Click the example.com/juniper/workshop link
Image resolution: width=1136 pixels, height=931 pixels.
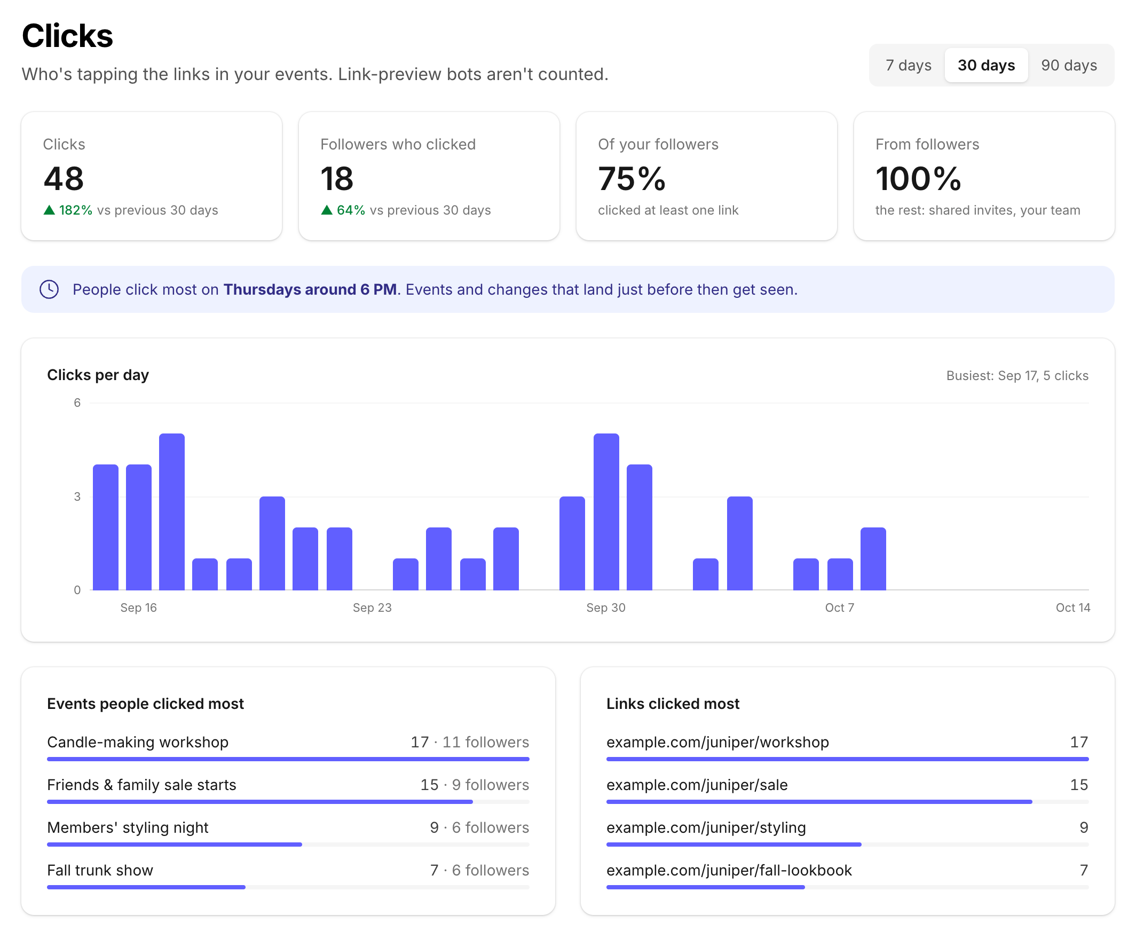click(717, 742)
